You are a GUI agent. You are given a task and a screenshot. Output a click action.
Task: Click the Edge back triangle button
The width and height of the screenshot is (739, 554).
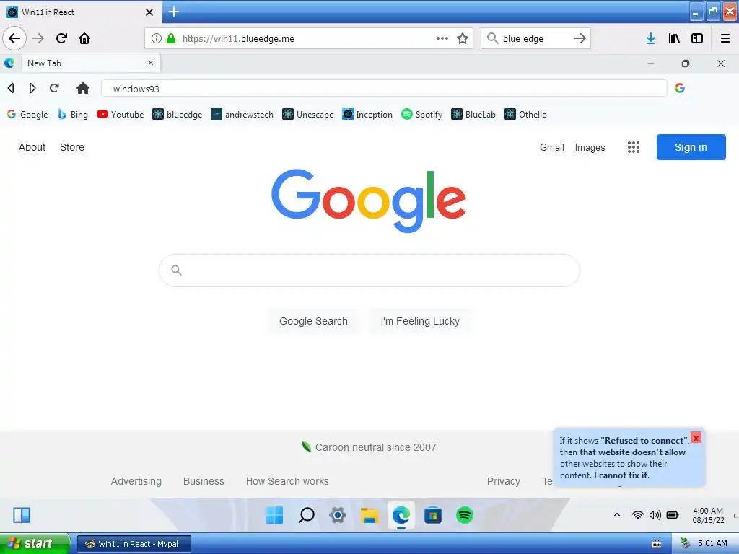tap(11, 88)
